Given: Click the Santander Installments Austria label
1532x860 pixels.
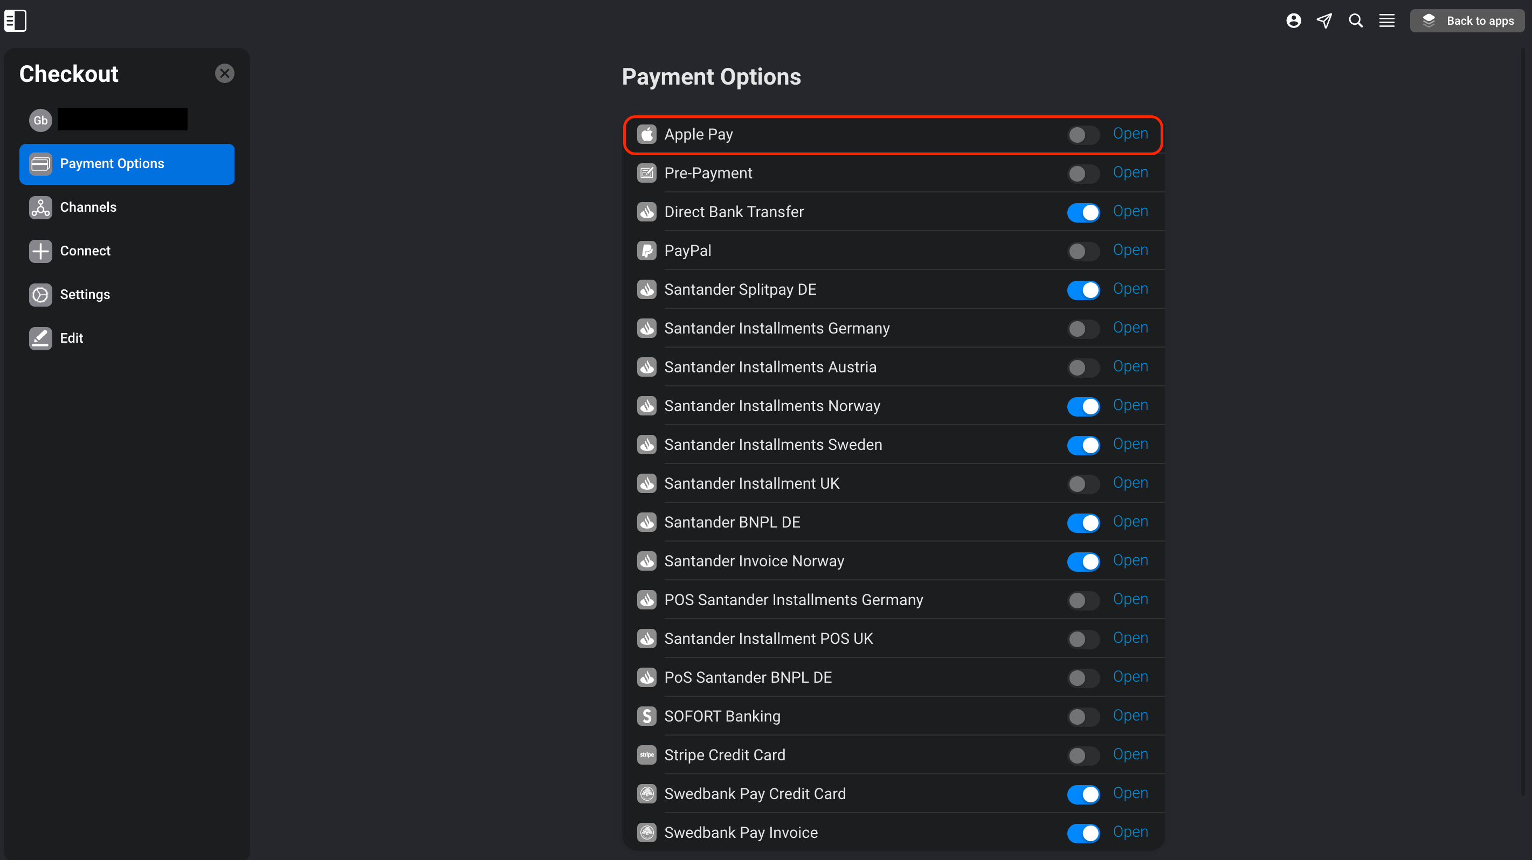Looking at the screenshot, I should point(770,367).
